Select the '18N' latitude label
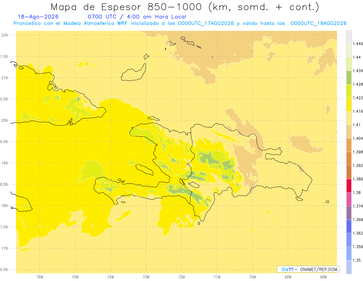 pos(5,206)
